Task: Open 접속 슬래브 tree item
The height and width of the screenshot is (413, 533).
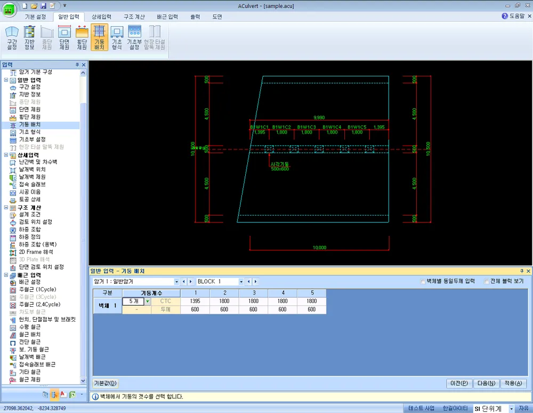Action: tap(32, 185)
